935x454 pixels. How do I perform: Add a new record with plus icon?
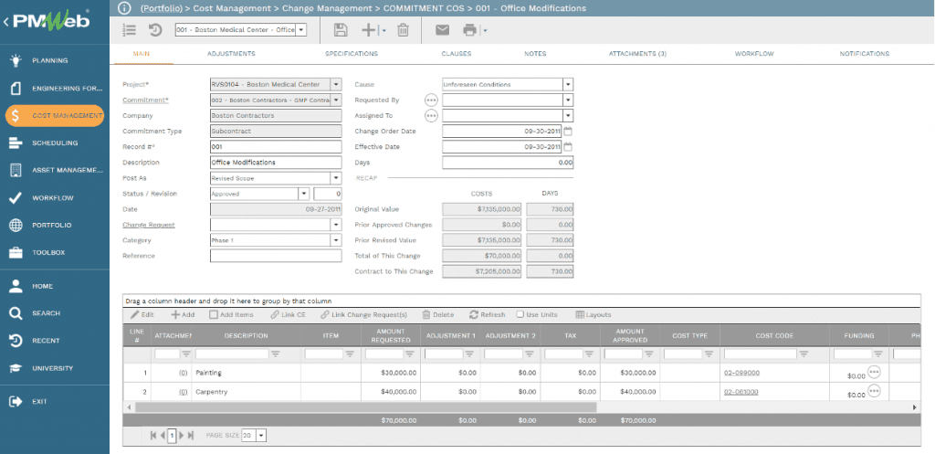[370, 30]
